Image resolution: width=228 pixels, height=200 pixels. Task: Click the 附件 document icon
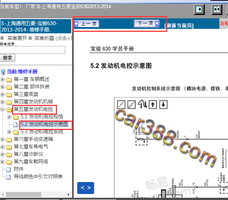pyautogui.click(x=9, y=170)
